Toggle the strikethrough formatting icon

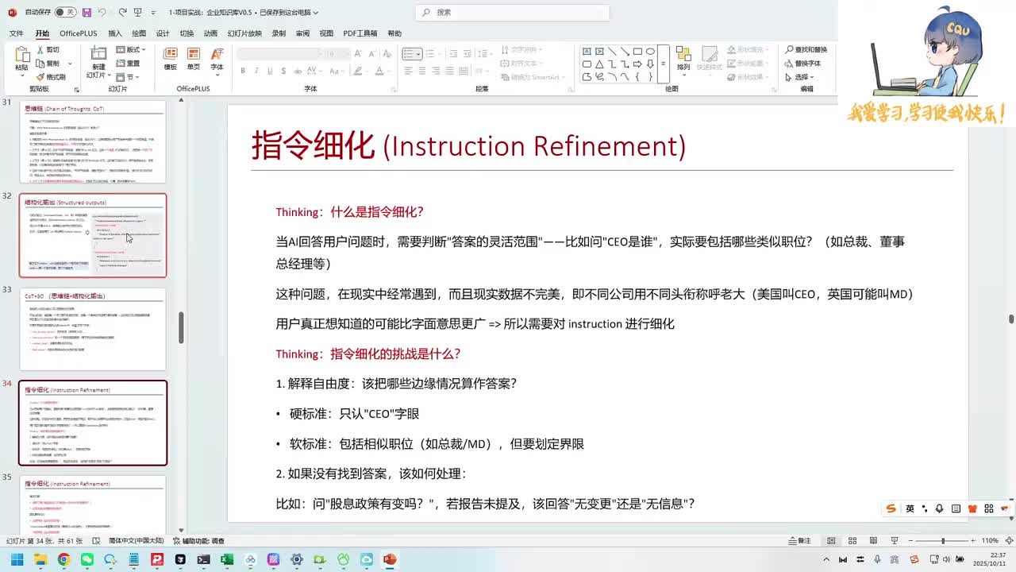click(297, 71)
